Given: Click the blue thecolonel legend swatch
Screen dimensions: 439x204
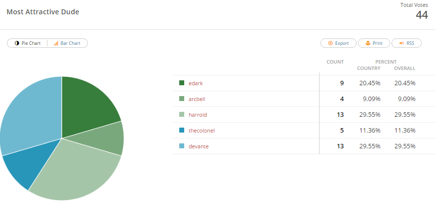Looking at the screenshot, I should coord(182,130).
